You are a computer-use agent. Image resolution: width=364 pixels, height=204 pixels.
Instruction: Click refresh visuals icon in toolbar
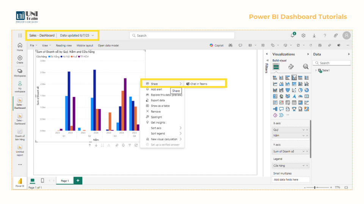[x=311, y=45]
